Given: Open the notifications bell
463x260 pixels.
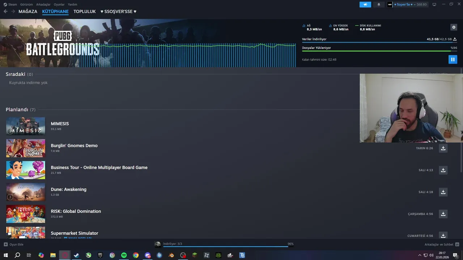Looking at the screenshot, I should click(379, 4).
